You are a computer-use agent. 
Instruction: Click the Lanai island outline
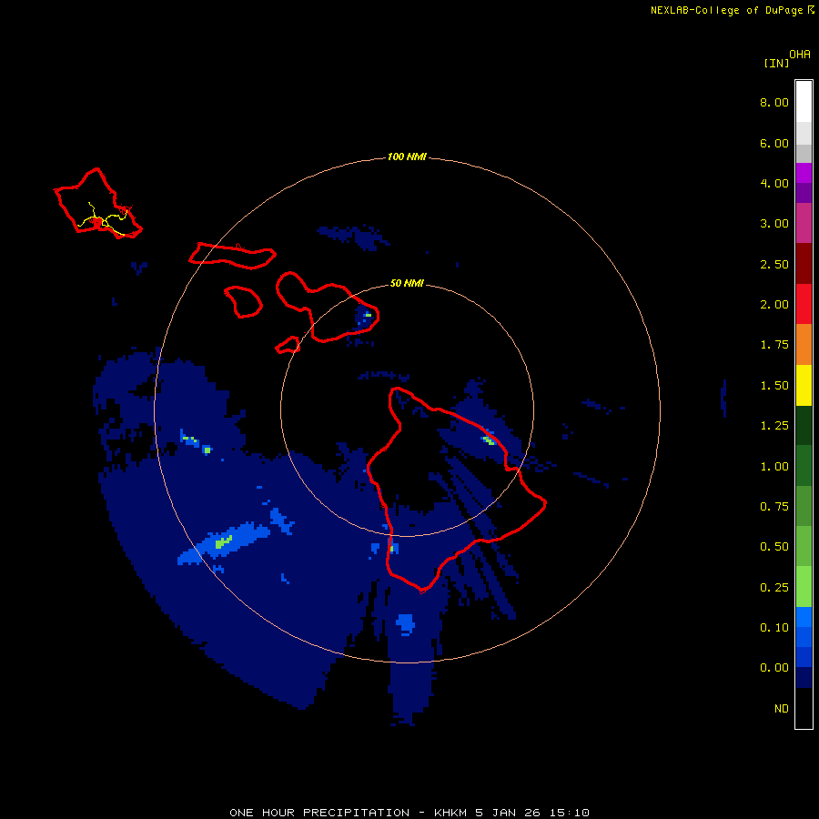243,302
